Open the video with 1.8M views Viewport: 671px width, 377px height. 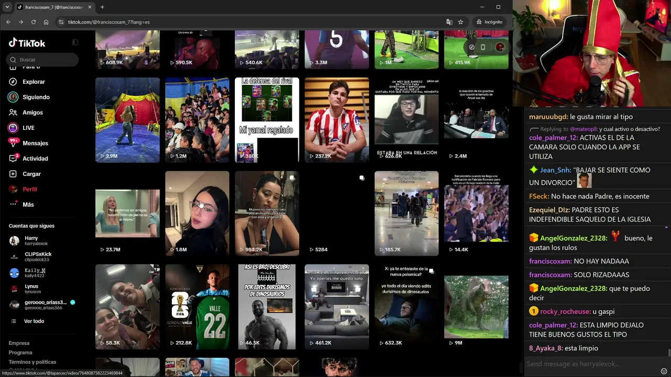197,214
